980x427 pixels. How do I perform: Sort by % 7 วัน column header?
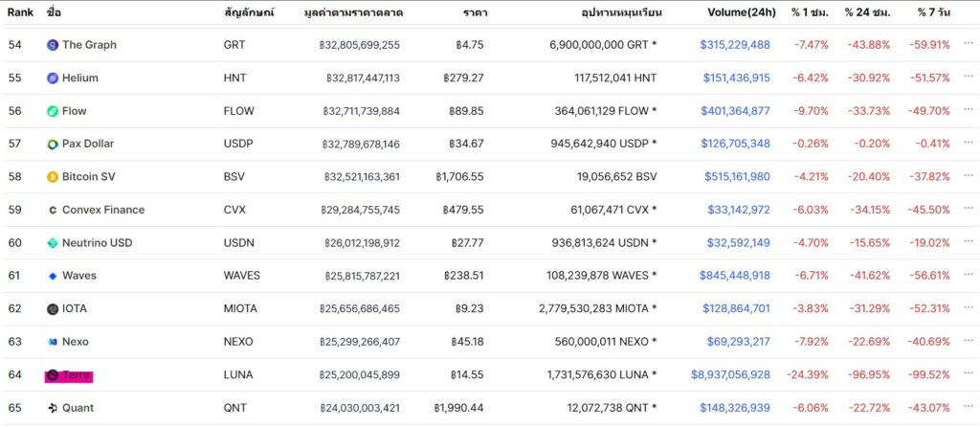[934, 11]
